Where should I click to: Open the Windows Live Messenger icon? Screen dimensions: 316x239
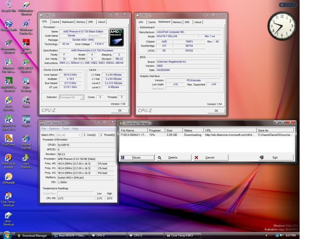pyautogui.click(x=8, y=66)
